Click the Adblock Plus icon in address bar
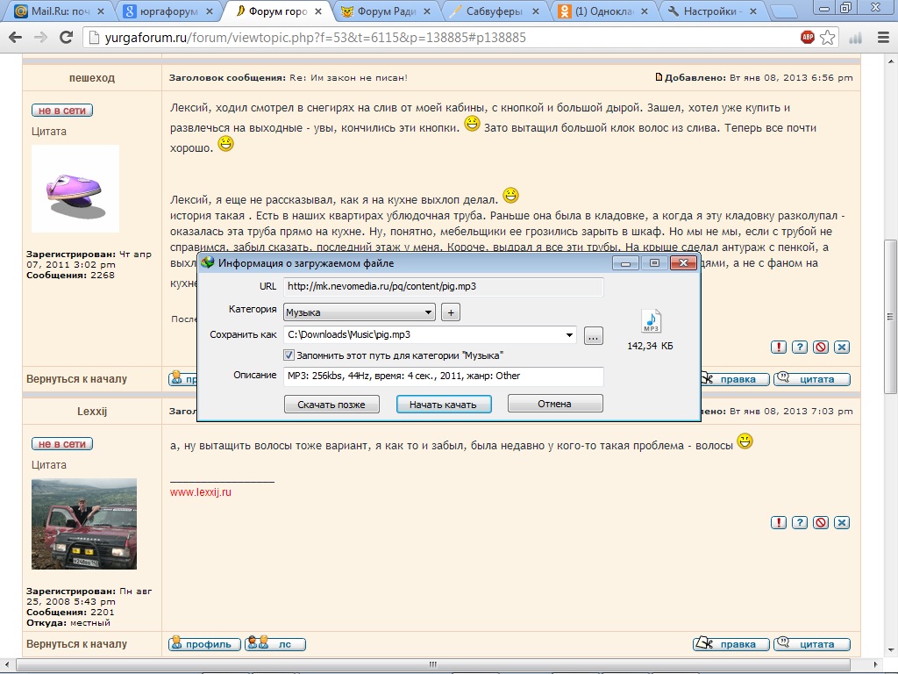The width and height of the screenshot is (898, 674). 807,38
